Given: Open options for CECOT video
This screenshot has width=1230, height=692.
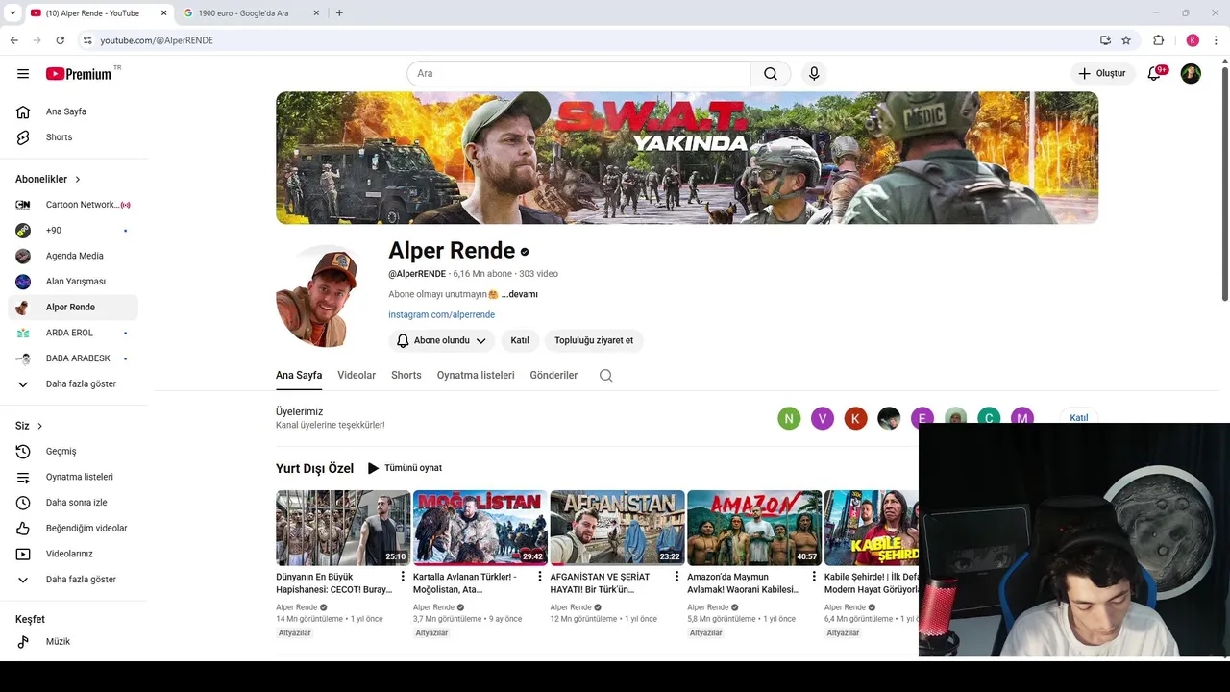Looking at the screenshot, I should (x=403, y=577).
